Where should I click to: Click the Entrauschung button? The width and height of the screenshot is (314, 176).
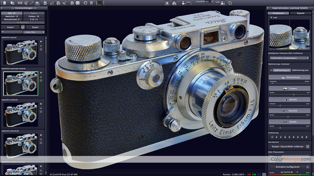coord(289,77)
